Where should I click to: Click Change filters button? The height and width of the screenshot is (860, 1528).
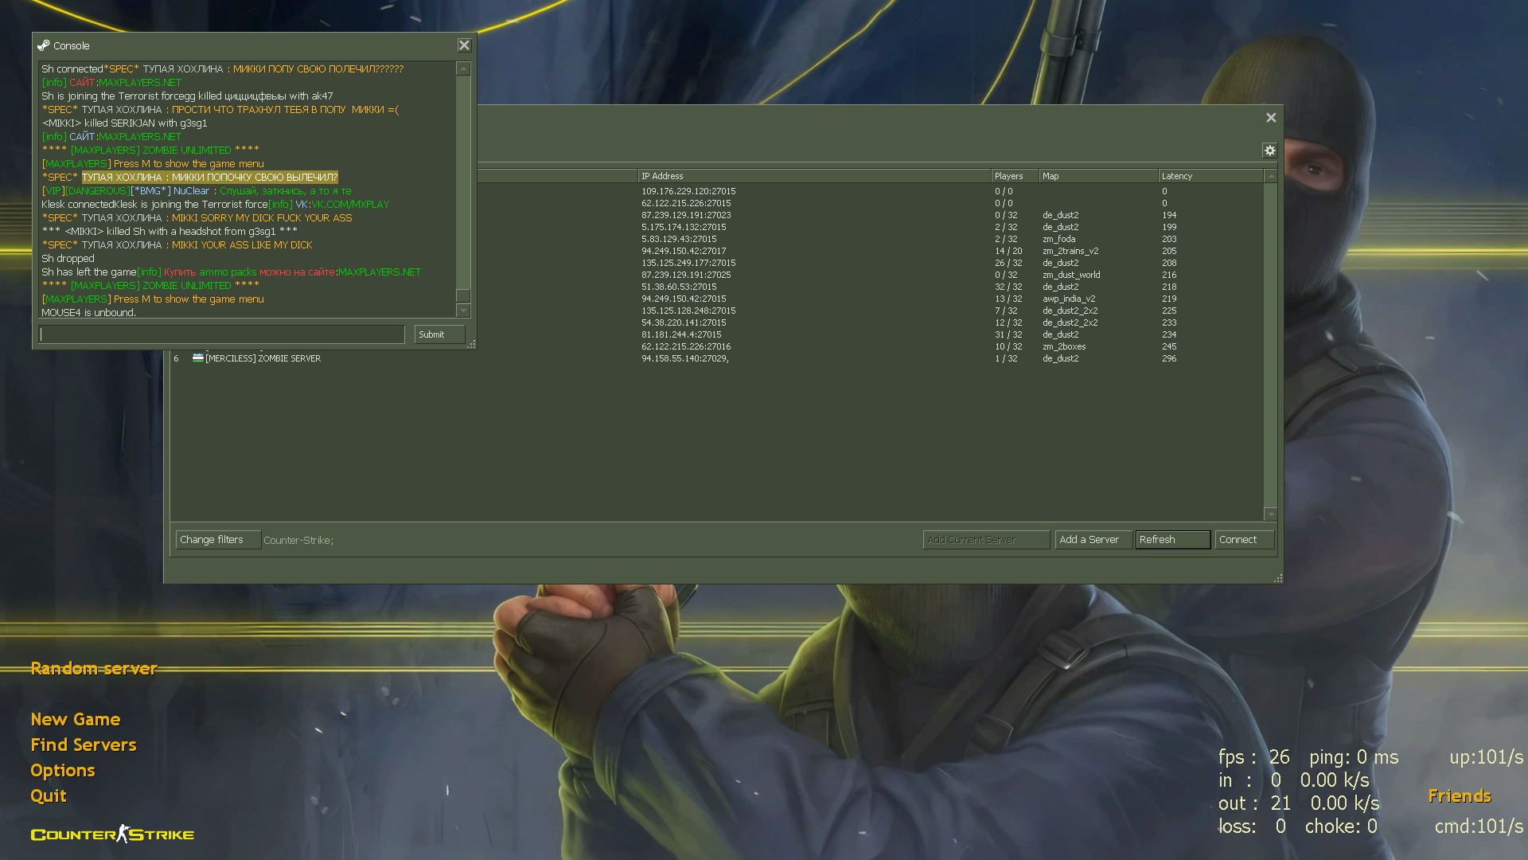point(218,540)
